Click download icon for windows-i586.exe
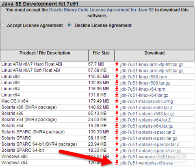 pos(117,157)
